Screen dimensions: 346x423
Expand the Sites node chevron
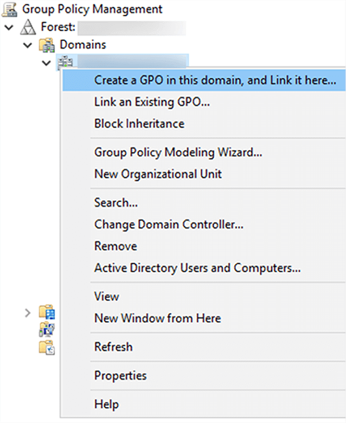click(x=28, y=313)
